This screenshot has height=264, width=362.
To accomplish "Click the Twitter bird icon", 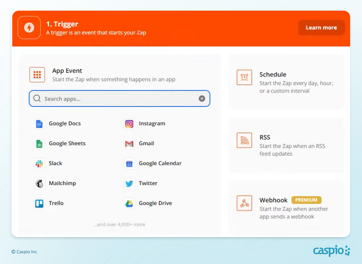I will (129, 184).
